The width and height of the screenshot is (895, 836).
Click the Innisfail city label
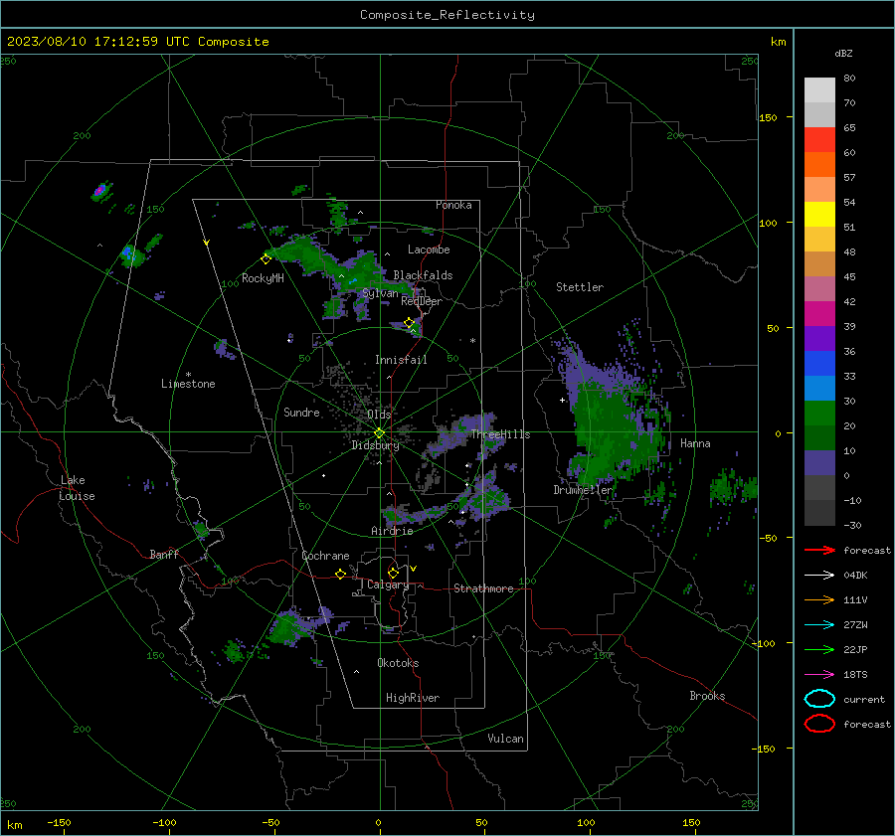pyautogui.click(x=401, y=360)
